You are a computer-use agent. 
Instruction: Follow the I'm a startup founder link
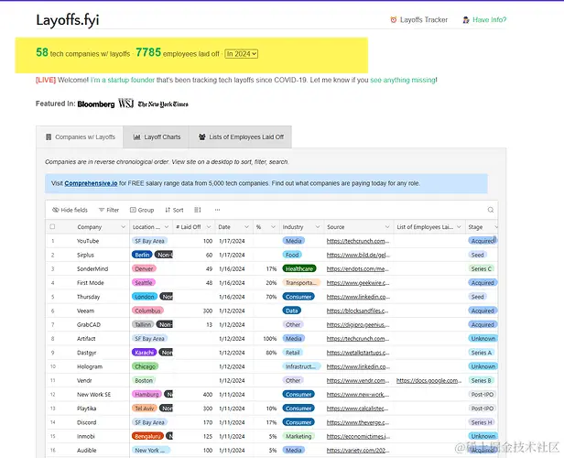[123, 80]
